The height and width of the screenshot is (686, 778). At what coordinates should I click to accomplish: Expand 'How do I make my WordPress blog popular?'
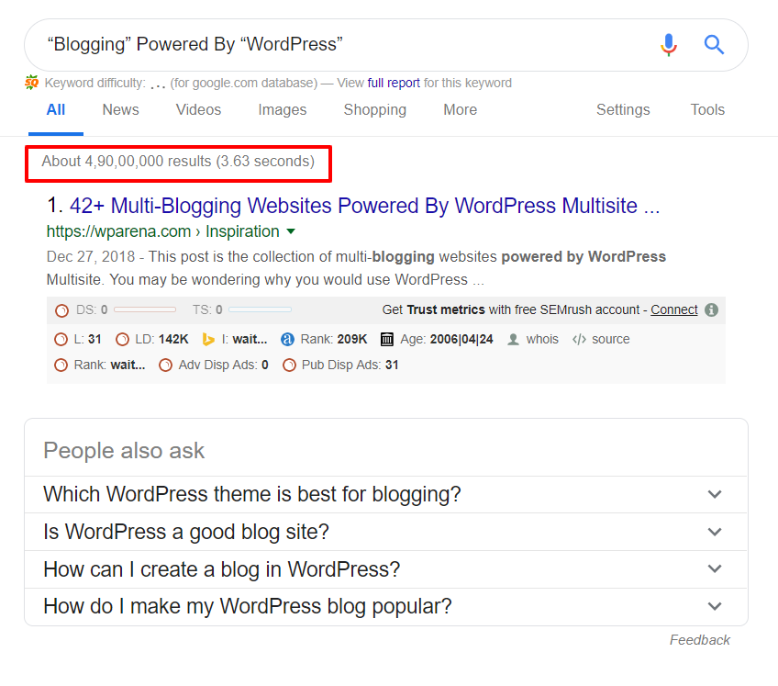[x=386, y=606]
